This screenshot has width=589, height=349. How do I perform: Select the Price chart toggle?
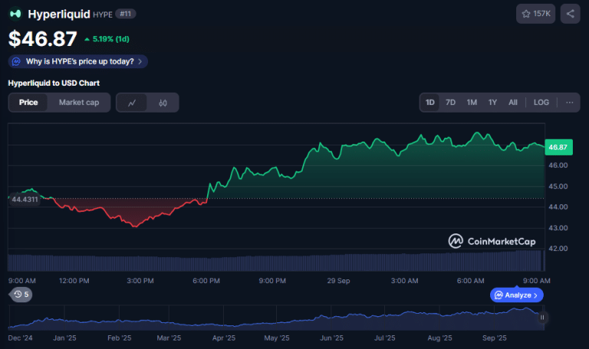click(x=28, y=103)
